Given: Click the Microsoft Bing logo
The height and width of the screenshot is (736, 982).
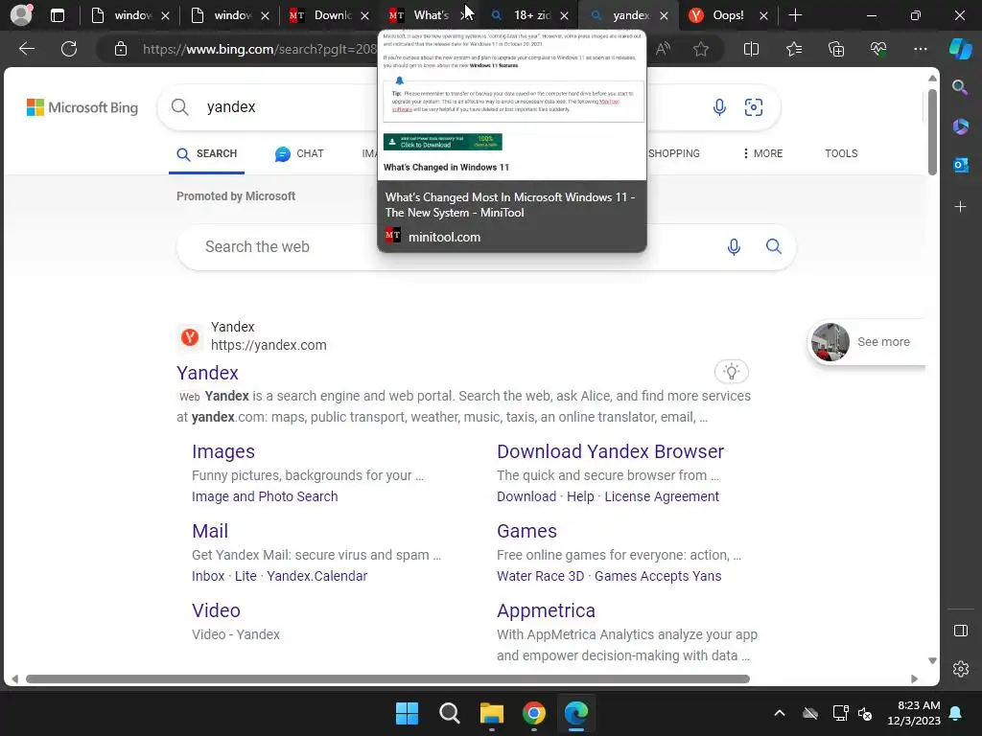Looking at the screenshot, I should coord(82,107).
